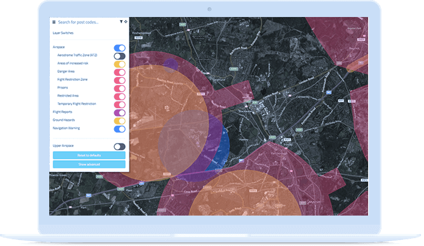This screenshot has height=246, width=424.
Task: Disable the Temporary Flight Restriction switch
Action: [x=120, y=105]
